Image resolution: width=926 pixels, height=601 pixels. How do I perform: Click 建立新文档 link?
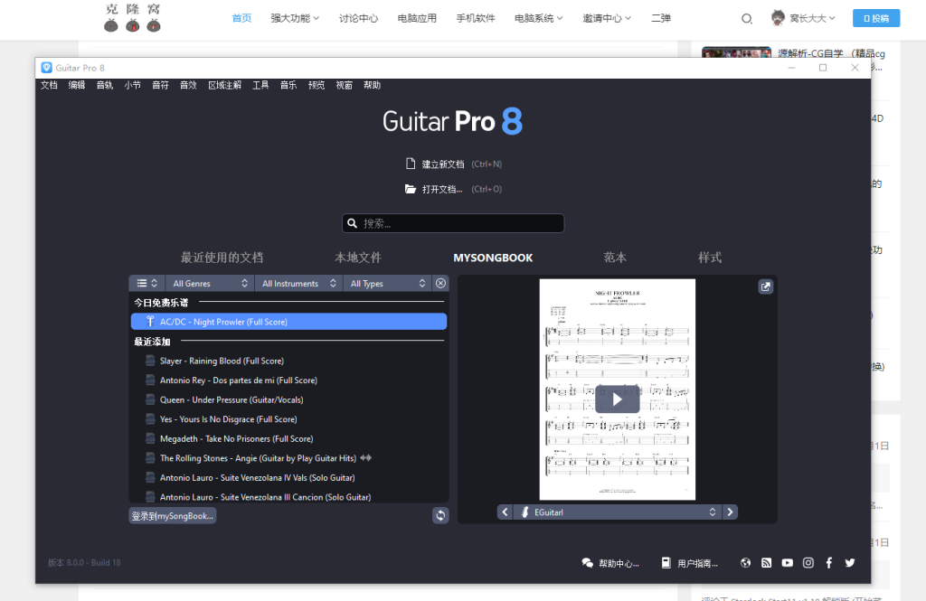pyautogui.click(x=443, y=164)
